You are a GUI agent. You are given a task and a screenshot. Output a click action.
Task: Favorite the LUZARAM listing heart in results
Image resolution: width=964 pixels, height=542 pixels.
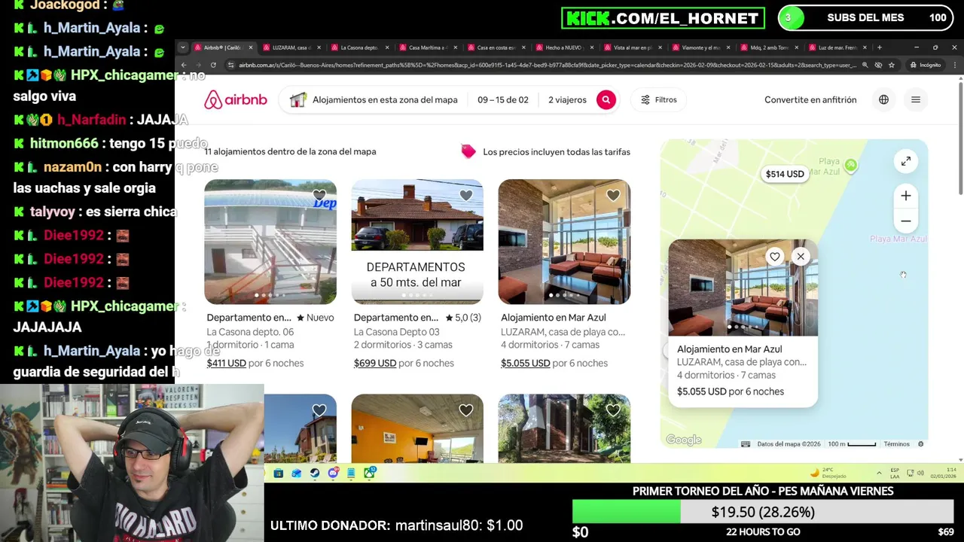(613, 196)
